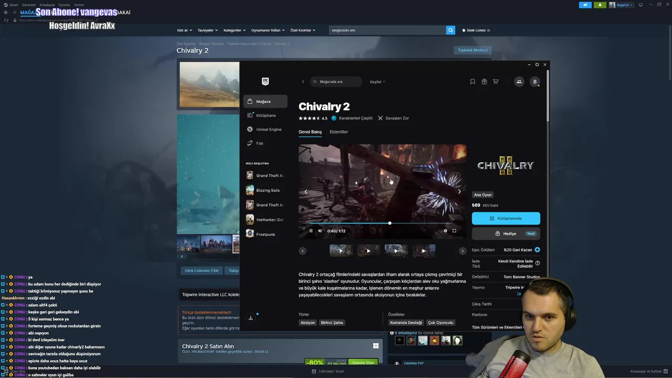Click Sepete Ekle on Steam
The width and height of the screenshot is (672, 378).
tap(363, 363)
